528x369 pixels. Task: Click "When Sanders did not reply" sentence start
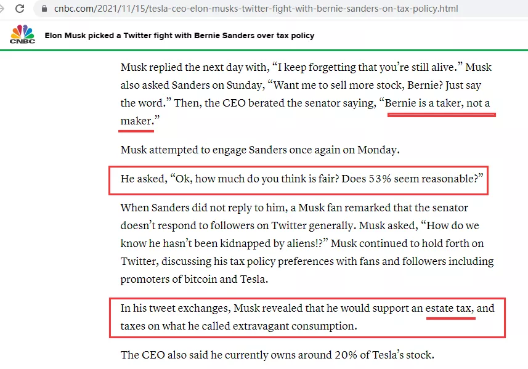(x=185, y=208)
